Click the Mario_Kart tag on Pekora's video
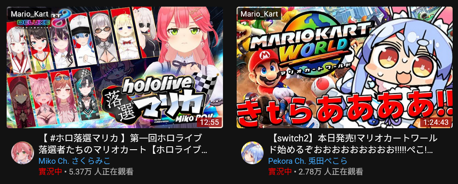Screen dimensions: 458x184 [259, 14]
